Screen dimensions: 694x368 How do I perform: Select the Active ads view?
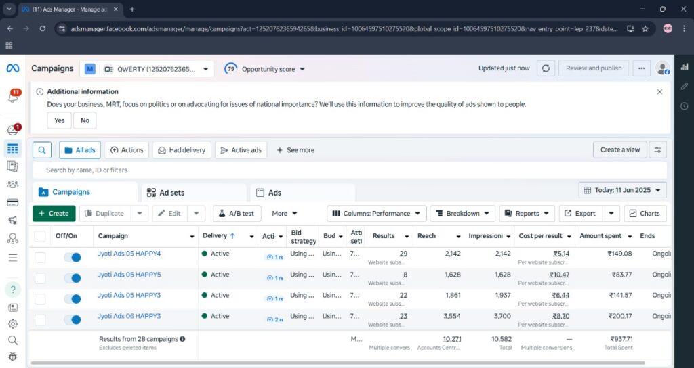241,150
